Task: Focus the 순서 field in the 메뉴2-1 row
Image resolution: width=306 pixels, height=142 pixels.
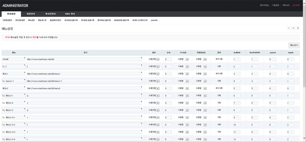Action: [x=168, y=96]
